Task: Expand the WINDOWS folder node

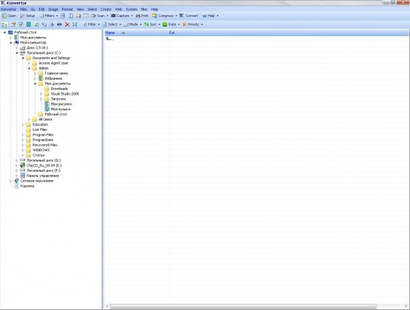Action: tap(23, 150)
